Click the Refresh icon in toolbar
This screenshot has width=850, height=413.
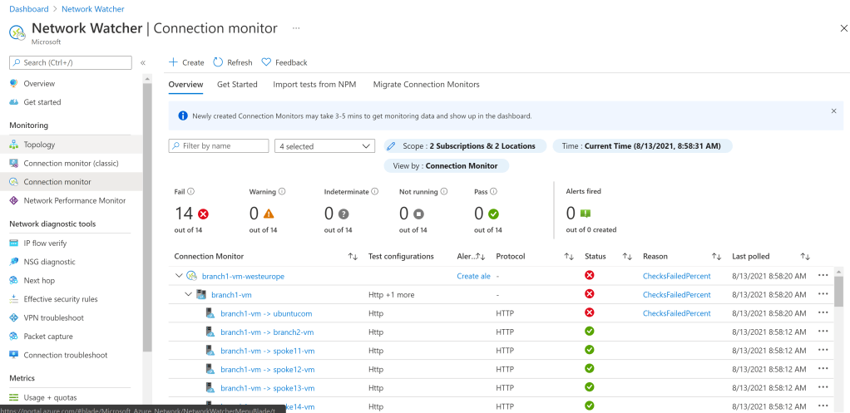tap(218, 62)
